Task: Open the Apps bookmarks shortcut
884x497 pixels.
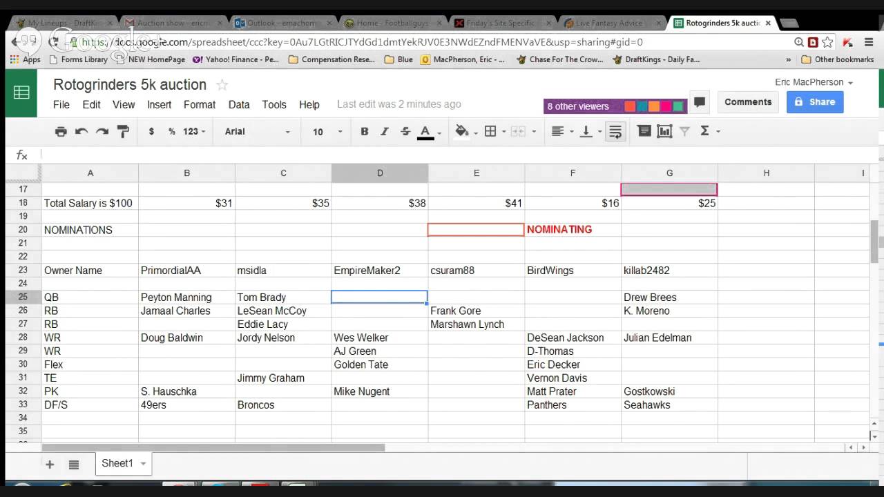Action: click(26, 59)
